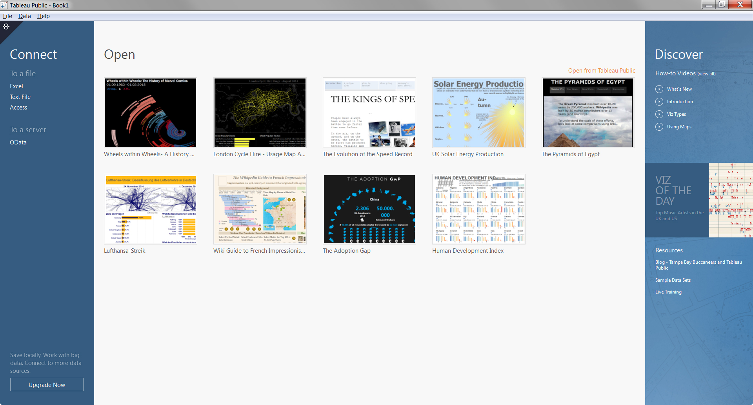Image resolution: width=753 pixels, height=405 pixels.
Task: Restore down the Tableau Public window
Action: (x=722, y=5)
